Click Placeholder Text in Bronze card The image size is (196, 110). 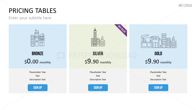(37, 72)
